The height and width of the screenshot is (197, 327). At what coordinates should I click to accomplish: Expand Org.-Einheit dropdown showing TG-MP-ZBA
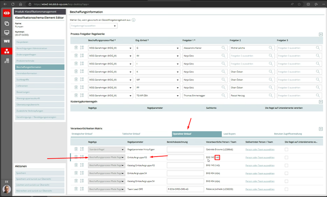157,95
